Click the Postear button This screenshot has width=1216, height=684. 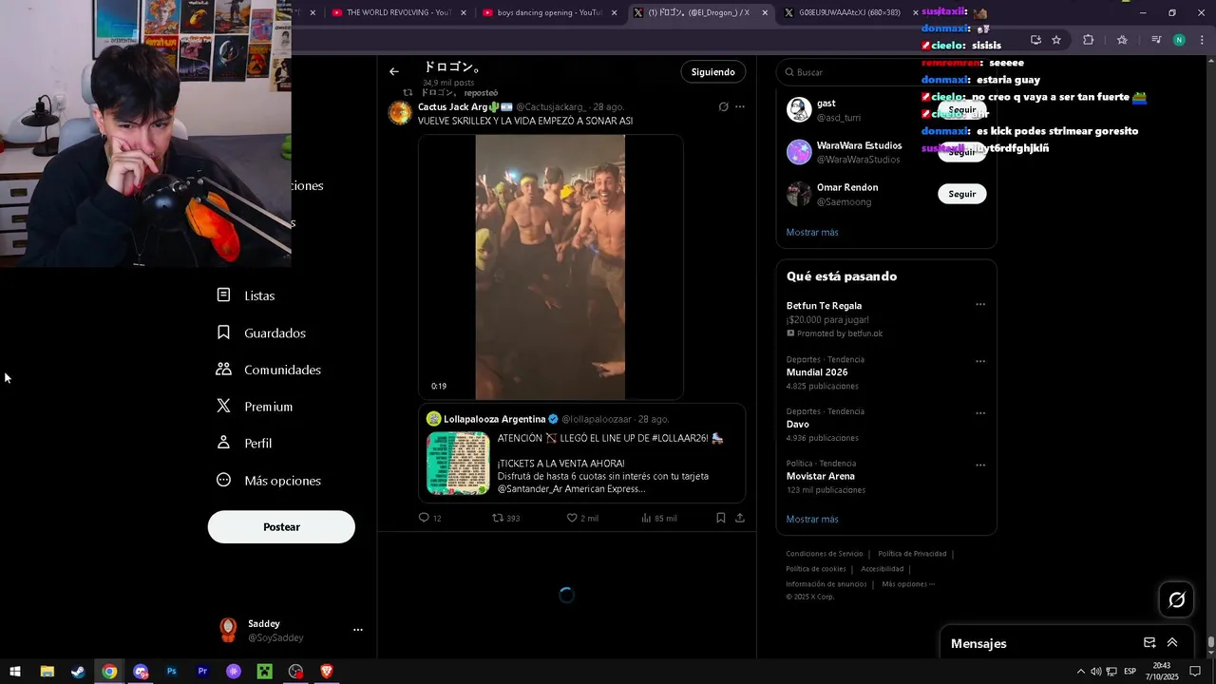[x=281, y=527]
